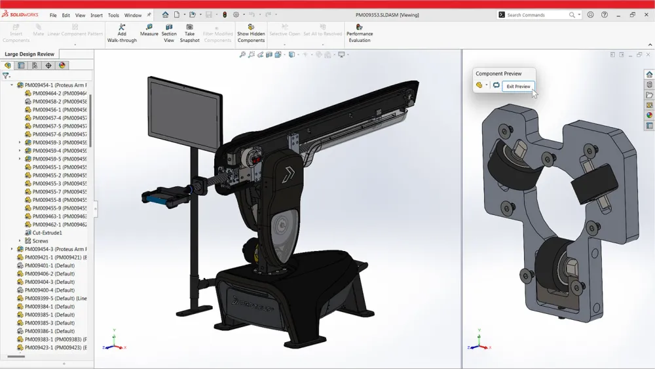The image size is (655, 369).
Task: Activate the Measure tool
Action: pos(149,30)
